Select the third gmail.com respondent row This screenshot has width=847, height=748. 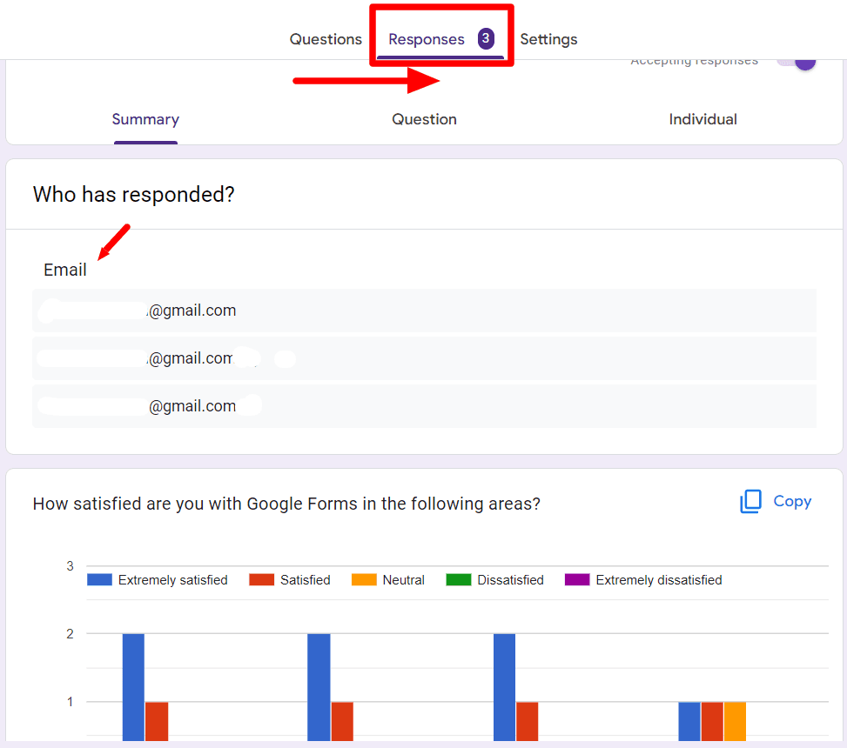[x=424, y=406]
